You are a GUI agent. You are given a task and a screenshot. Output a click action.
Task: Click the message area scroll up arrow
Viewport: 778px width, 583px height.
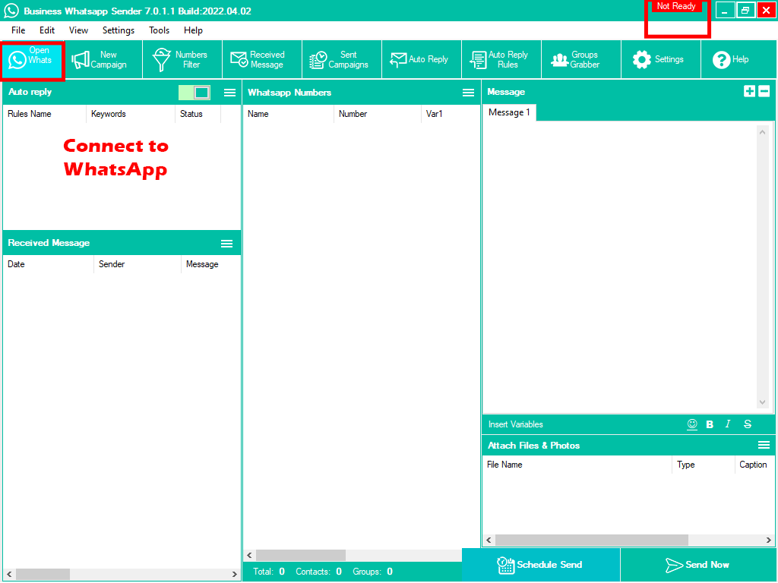click(762, 132)
